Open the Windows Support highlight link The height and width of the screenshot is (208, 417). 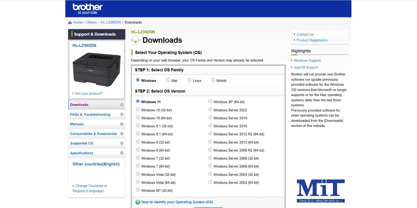pyautogui.click(x=307, y=60)
